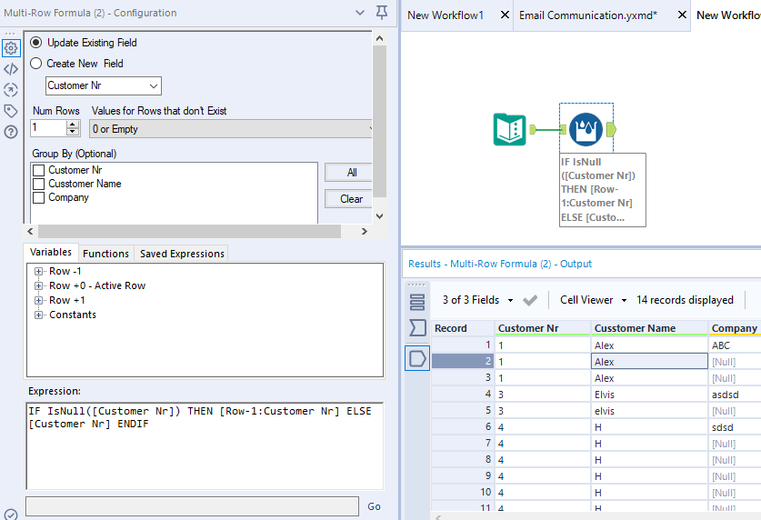The image size is (761, 520).
Task: Open the Annotation tag icon in sidebar
Action: click(x=11, y=111)
